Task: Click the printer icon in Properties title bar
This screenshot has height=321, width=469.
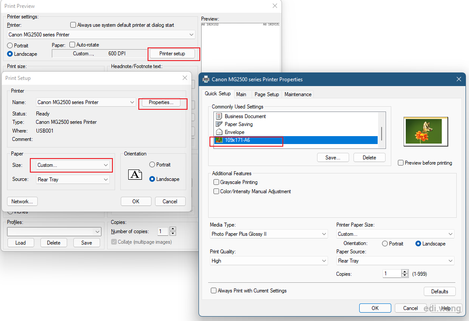Action: click(206, 79)
